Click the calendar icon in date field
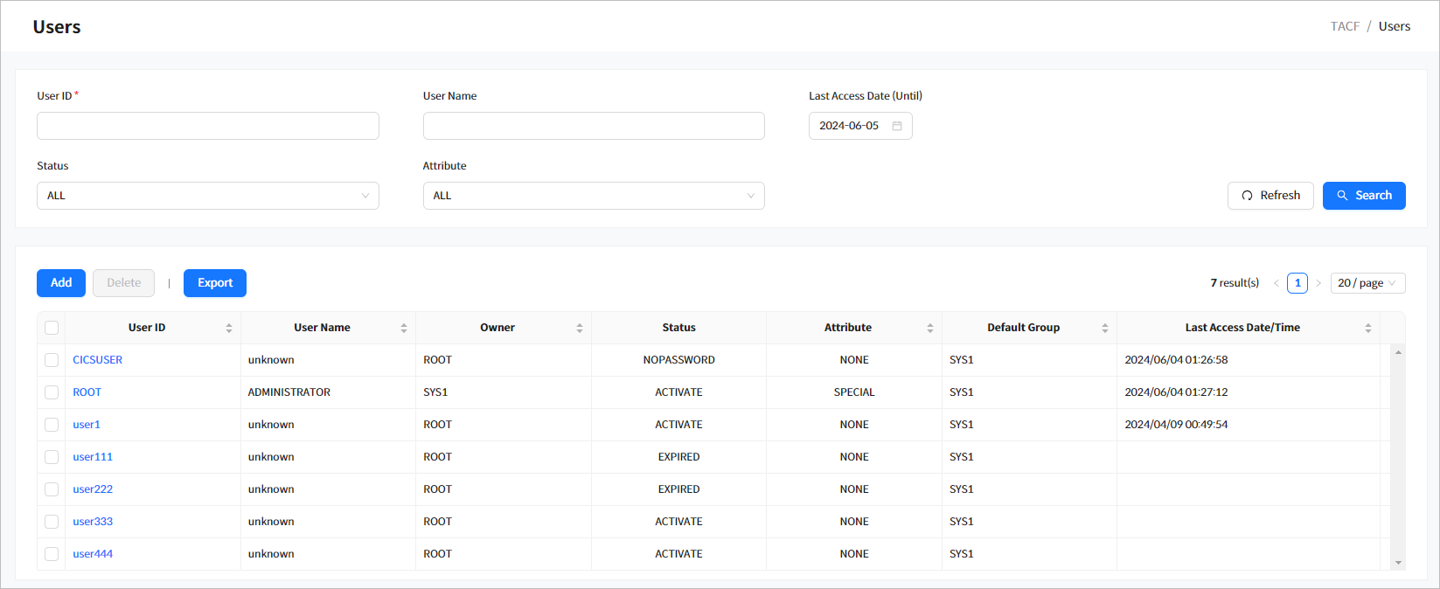 click(896, 126)
